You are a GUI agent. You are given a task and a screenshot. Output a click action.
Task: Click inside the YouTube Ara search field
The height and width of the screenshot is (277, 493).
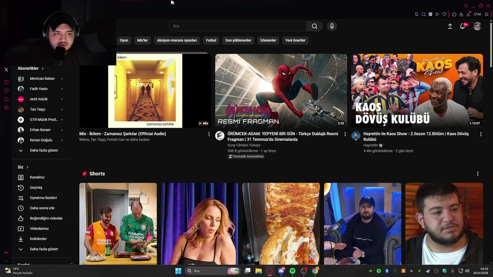[238, 26]
